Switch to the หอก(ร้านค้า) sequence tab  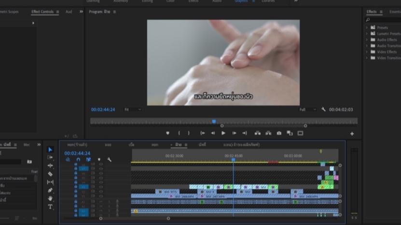pyautogui.click(x=78, y=145)
